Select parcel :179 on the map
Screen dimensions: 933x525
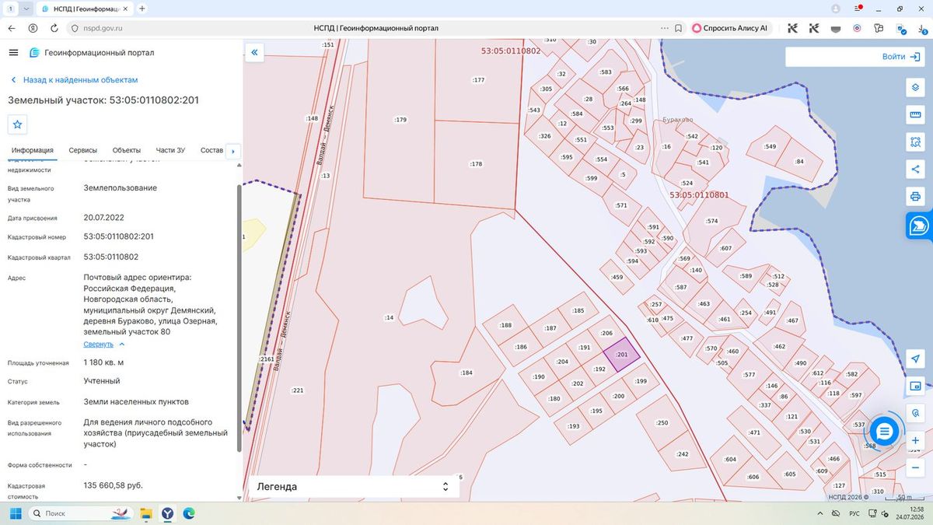(400, 120)
